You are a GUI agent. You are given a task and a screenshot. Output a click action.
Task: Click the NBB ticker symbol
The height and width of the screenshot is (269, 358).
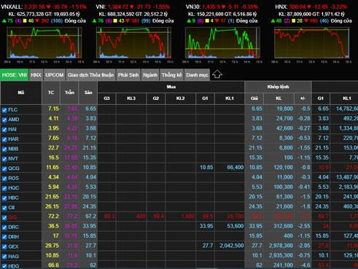(x=13, y=149)
